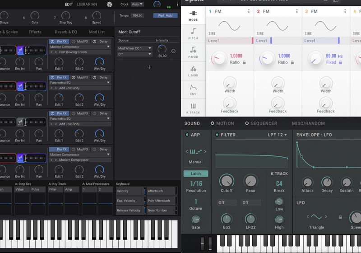Toggle the FILTER on/off indicator
The image size is (361, 253).
(217, 135)
